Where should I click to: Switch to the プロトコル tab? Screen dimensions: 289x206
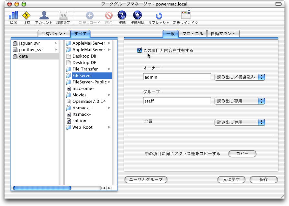click(193, 33)
